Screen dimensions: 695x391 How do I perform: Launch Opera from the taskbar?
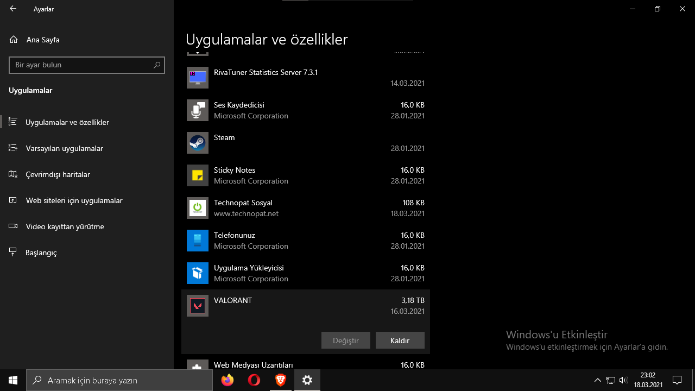(x=254, y=380)
